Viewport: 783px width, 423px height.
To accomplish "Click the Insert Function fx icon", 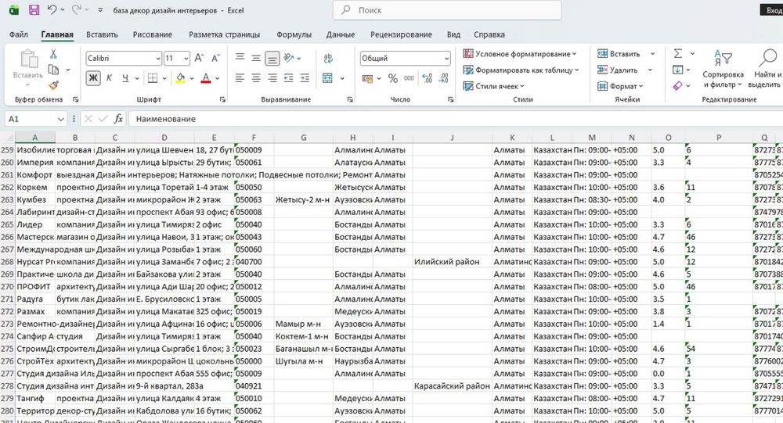I will click(x=118, y=119).
